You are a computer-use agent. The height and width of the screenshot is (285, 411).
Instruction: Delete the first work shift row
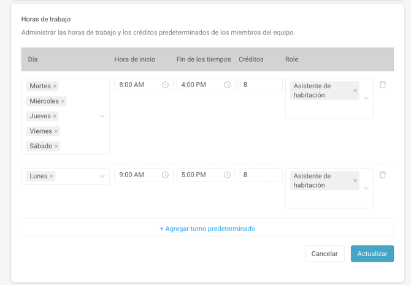(x=383, y=85)
